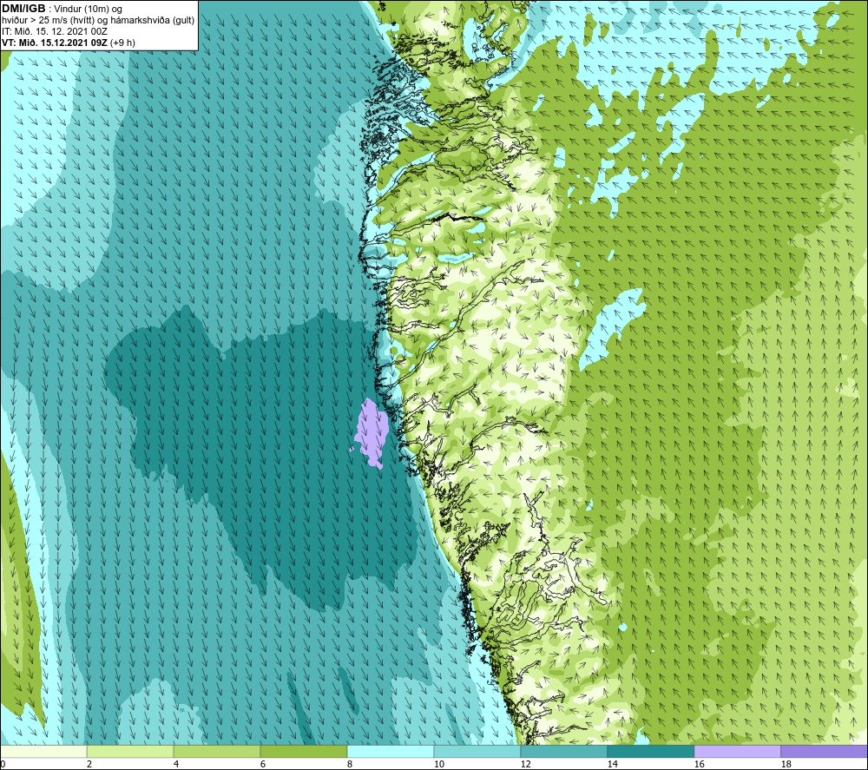The image size is (868, 770).
Task: Click the 6–8 m/s dark green legend swatch
Action: pos(303,751)
